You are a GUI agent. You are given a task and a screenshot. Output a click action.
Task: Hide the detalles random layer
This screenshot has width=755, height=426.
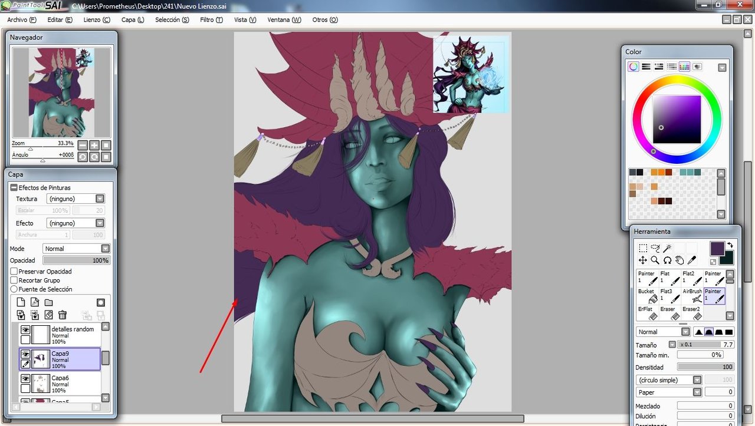[x=25, y=330]
